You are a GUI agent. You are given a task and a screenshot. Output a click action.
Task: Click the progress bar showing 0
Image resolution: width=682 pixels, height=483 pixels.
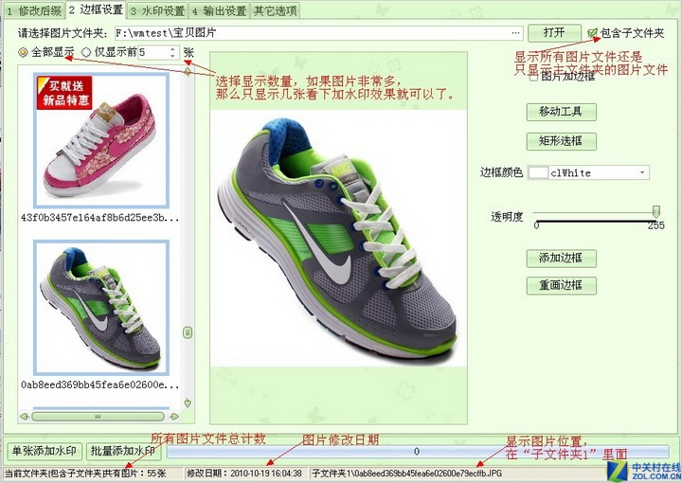[417, 452]
